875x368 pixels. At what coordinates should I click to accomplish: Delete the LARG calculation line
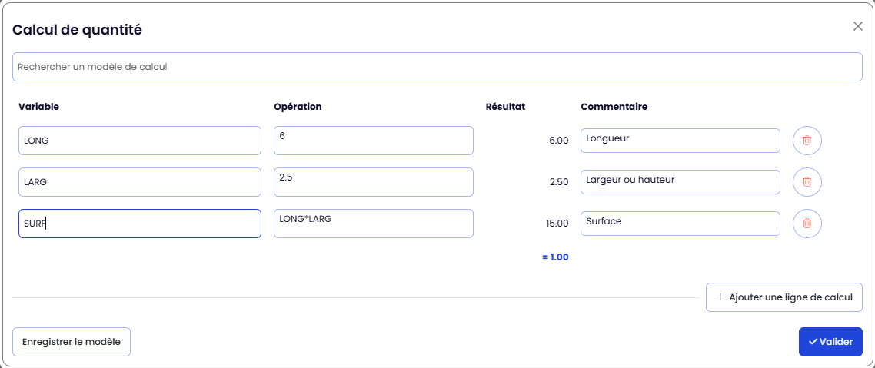click(x=807, y=182)
